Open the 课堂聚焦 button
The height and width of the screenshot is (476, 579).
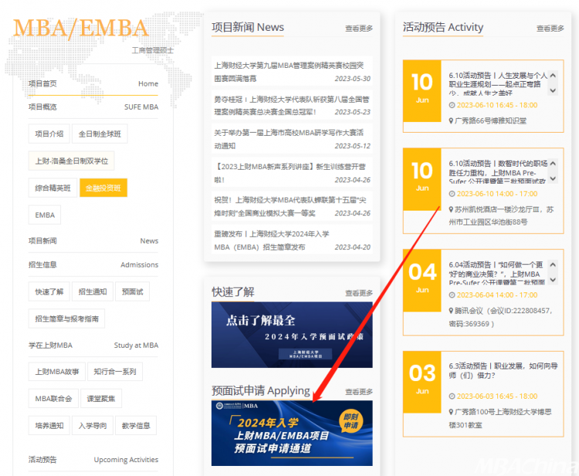click(x=101, y=399)
